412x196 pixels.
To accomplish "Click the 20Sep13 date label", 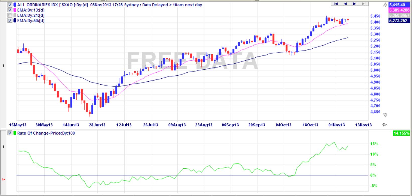I will click(257, 125).
